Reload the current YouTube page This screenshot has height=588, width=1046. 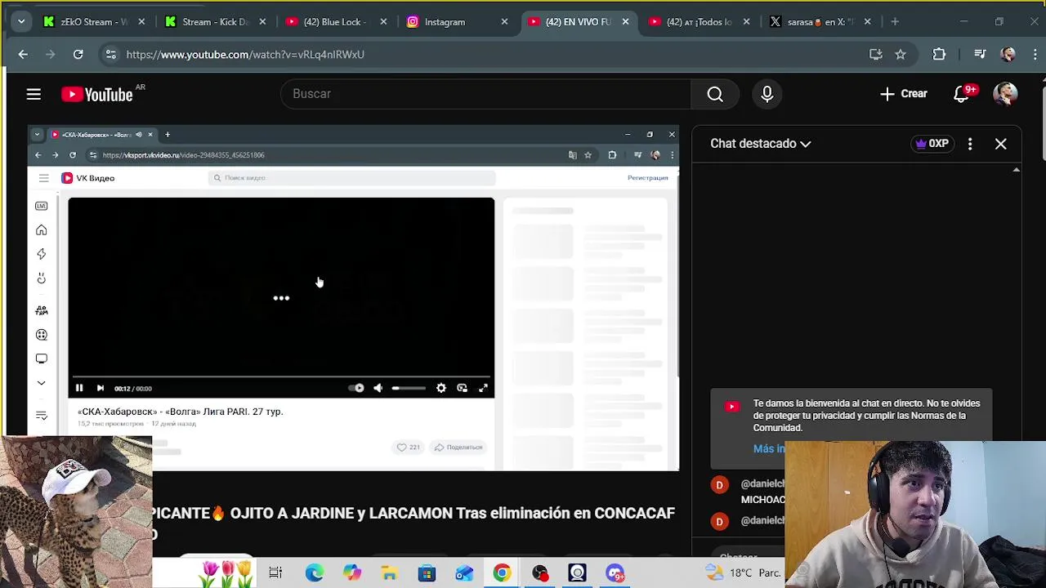78,55
